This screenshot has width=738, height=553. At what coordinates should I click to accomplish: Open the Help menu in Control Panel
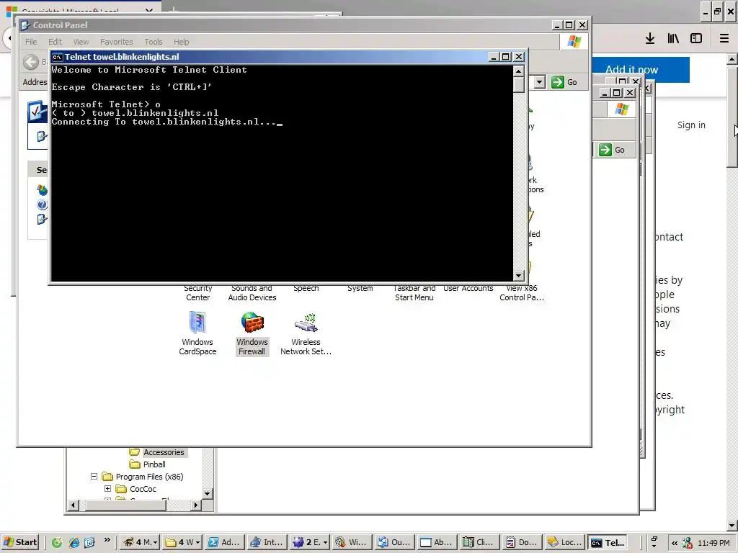tap(181, 42)
